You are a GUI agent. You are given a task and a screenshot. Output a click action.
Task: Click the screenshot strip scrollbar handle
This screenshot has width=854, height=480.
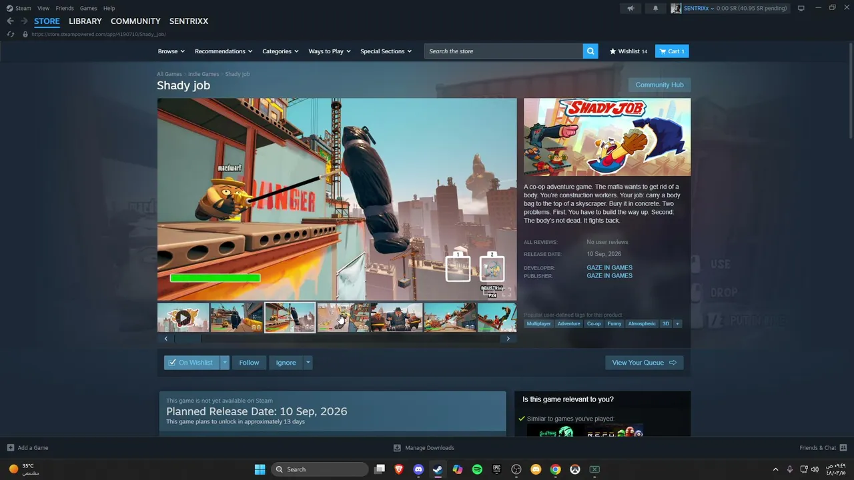coord(188,339)
